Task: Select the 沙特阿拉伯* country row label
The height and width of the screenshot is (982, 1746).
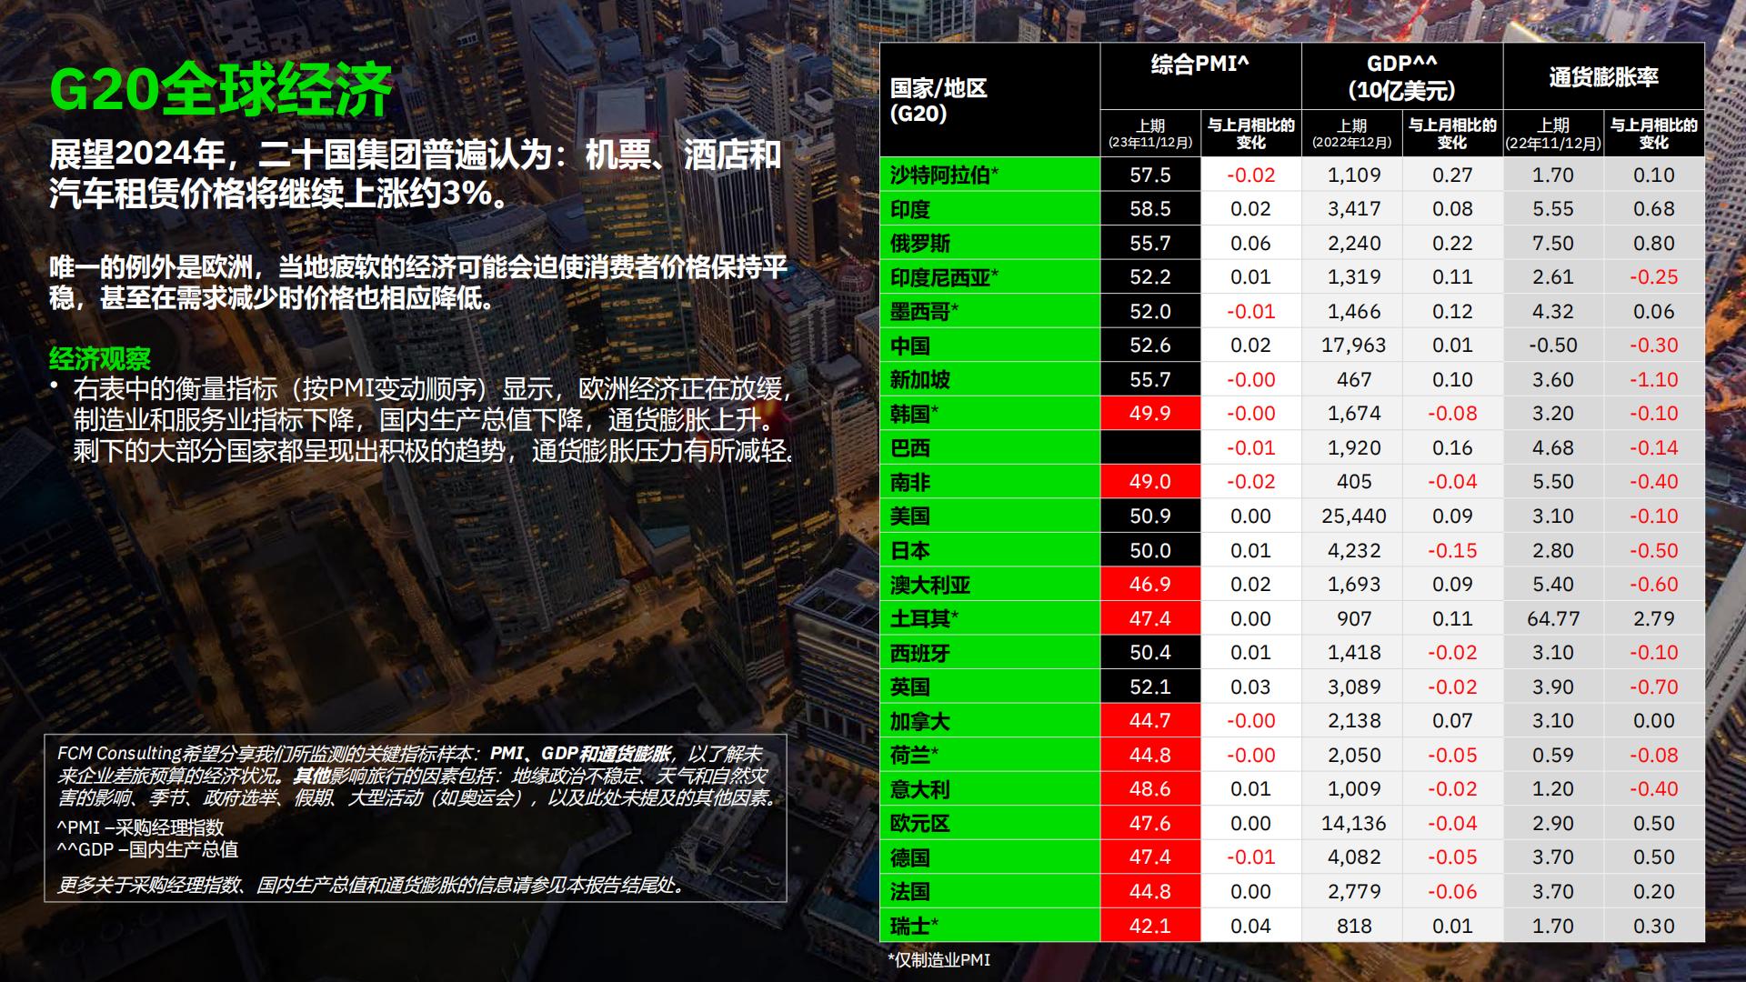Action: click(990, 175)
